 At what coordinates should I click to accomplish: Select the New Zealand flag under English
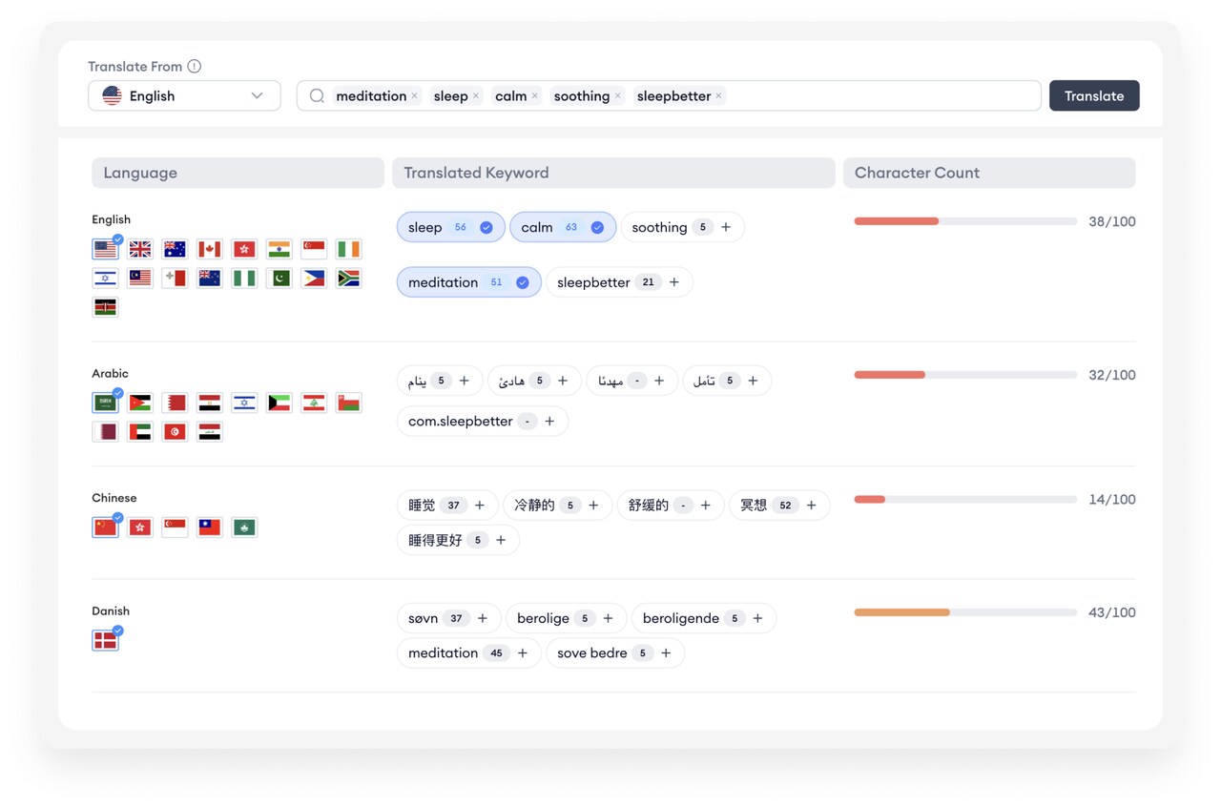coord(210,279)
